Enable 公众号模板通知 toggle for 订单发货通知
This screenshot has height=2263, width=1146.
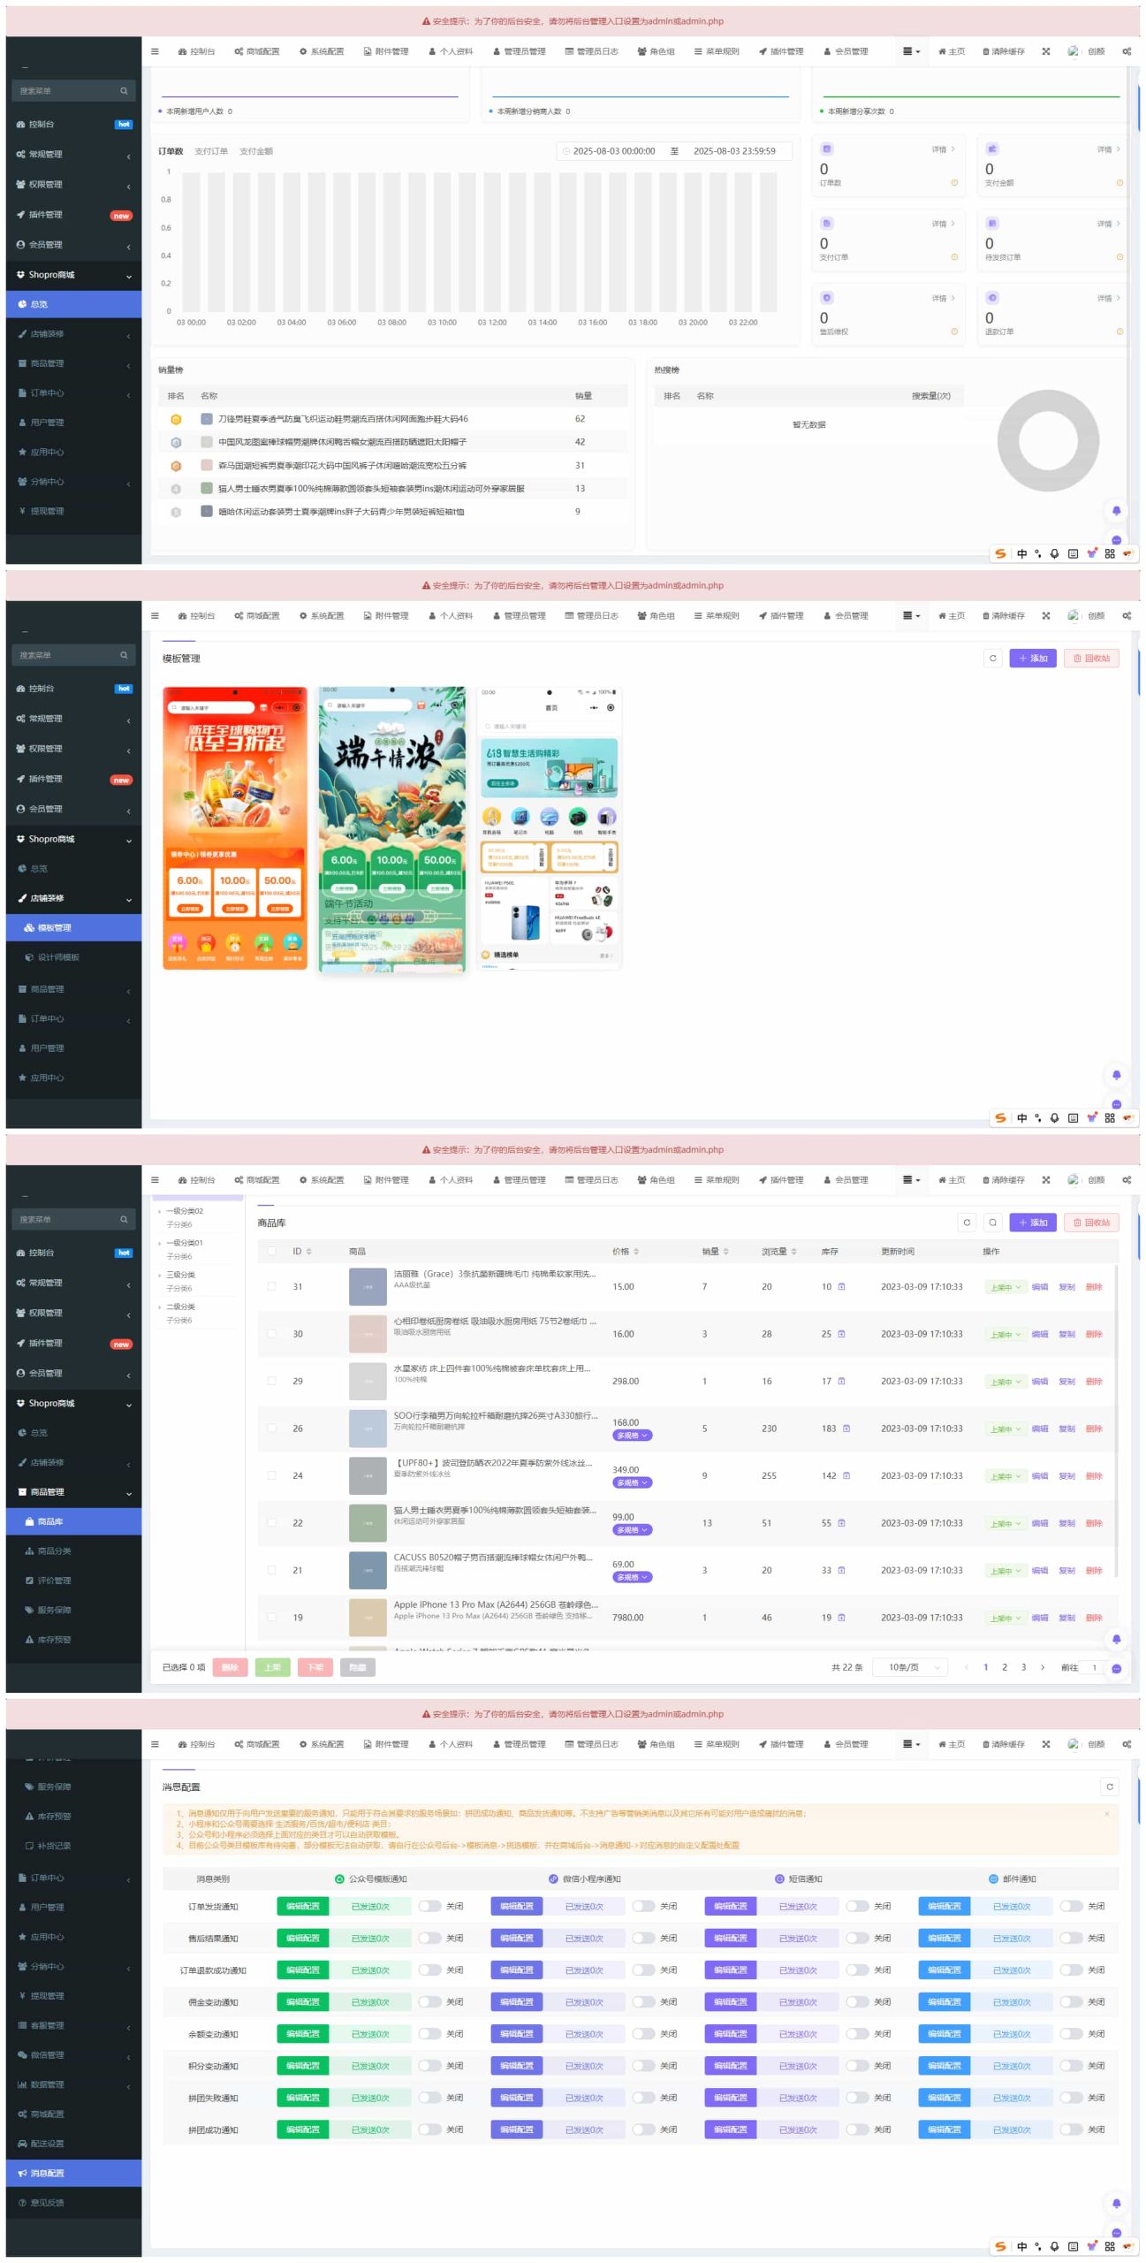[429, 1906]
